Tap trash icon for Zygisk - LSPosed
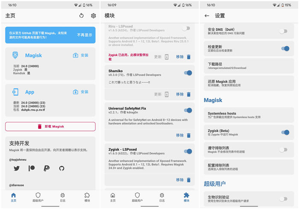This screenshot has width=299, height=209. (x=189, y=180)
